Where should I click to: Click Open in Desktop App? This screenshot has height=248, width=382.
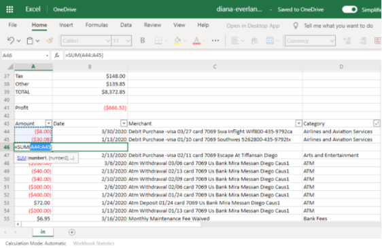click(x=253, y=26)
